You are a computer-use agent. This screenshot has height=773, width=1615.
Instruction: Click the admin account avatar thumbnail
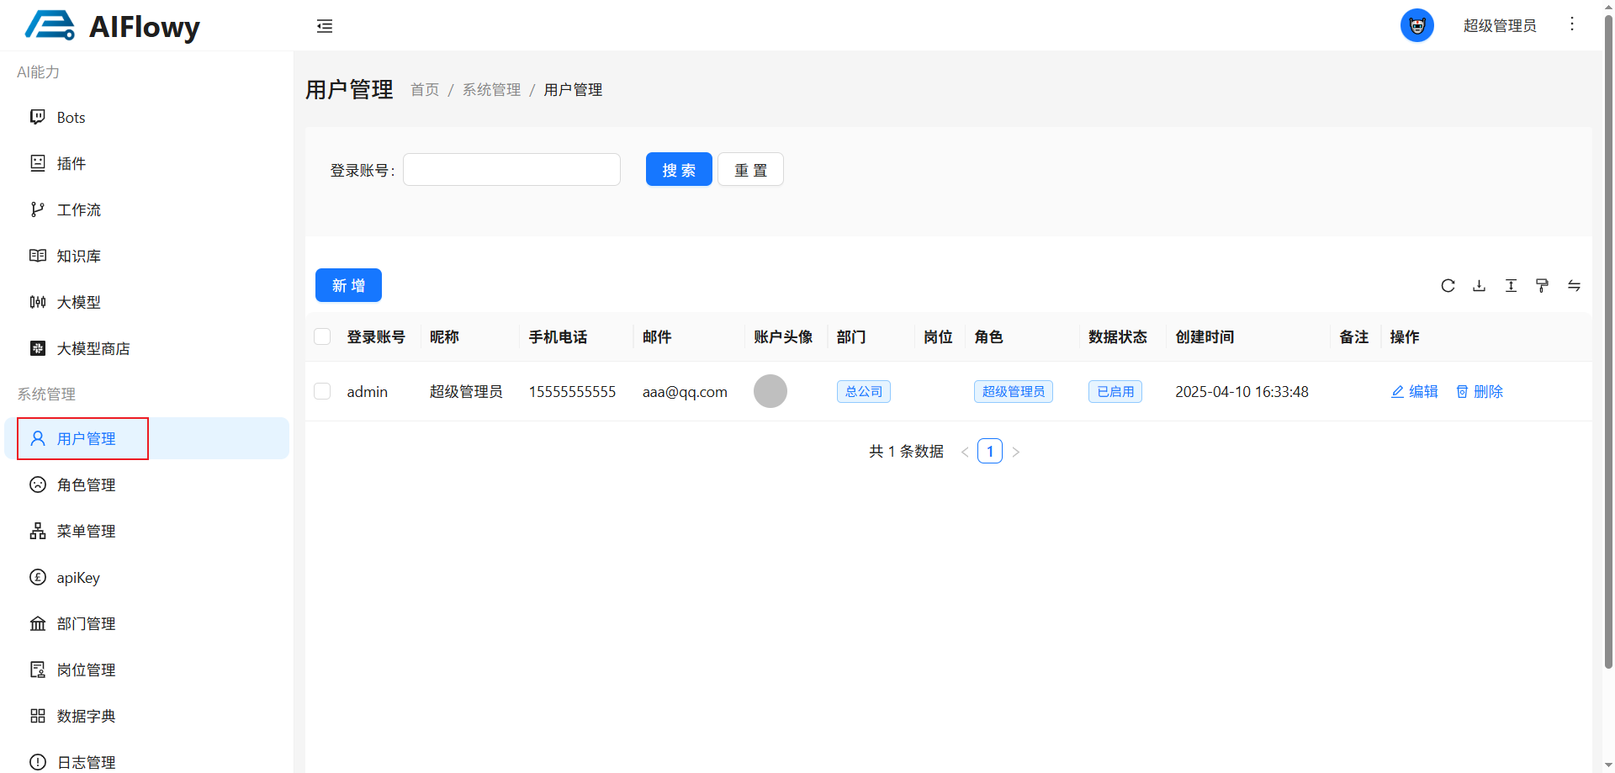[770, 391]
